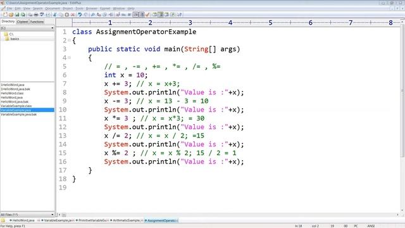The height and width of the screenshot is (228, 405).
Task: Collapse code fold marker on line 2
Action: (69, 41)
